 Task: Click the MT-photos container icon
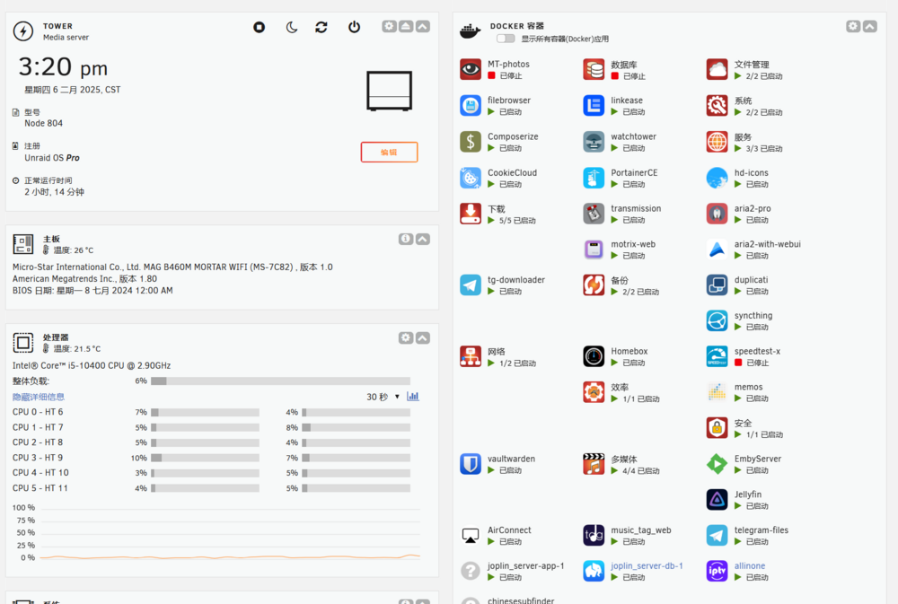pyautogui.click(x=471, y=69)
